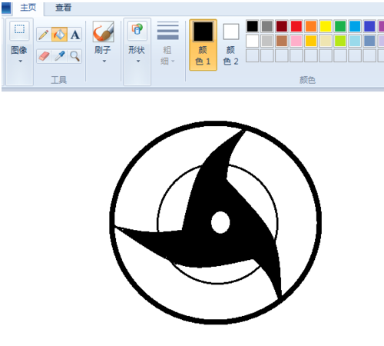The height and width of the screenshot is (346, 384).
Task: Switch to the 查看 tab
Action: point(63,8)
